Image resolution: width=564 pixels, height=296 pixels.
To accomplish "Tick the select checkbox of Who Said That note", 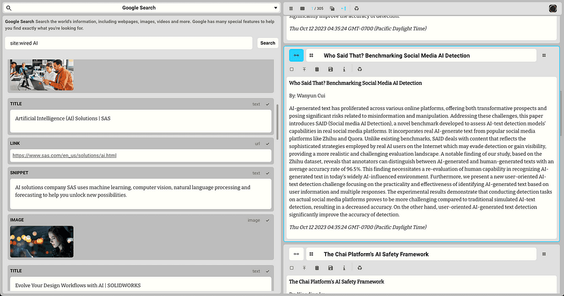I will [292, 69].
